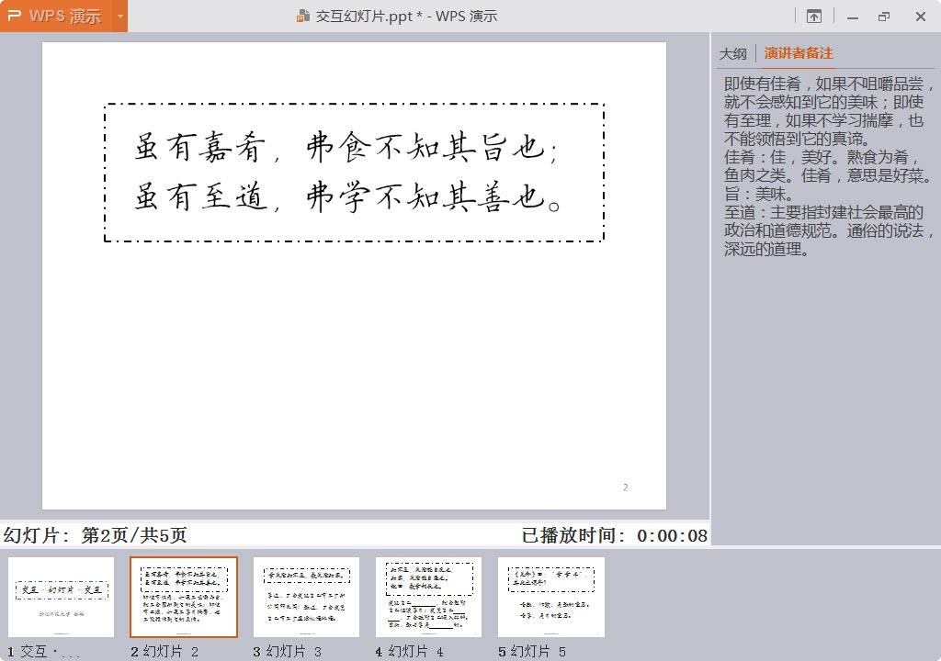Click the slide number 2 on slide

[x=625, y=487]
